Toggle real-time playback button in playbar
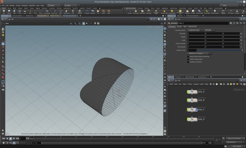This screenshot has width=246, height=148. [14, 143]
